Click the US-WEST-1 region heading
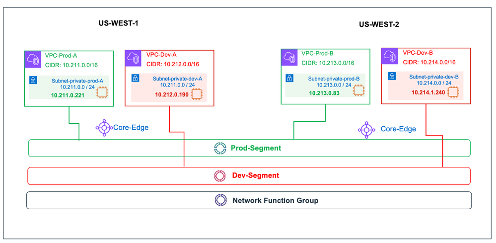 pos(120,23)
